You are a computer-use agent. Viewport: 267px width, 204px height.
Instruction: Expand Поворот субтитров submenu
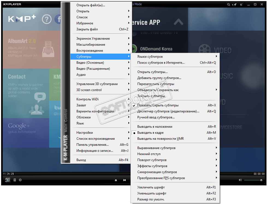click(x=175, y=160)
